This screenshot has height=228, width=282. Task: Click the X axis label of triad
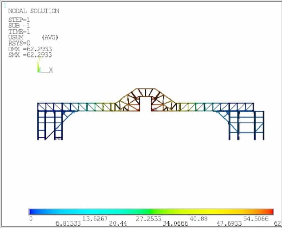click(51, 70)
